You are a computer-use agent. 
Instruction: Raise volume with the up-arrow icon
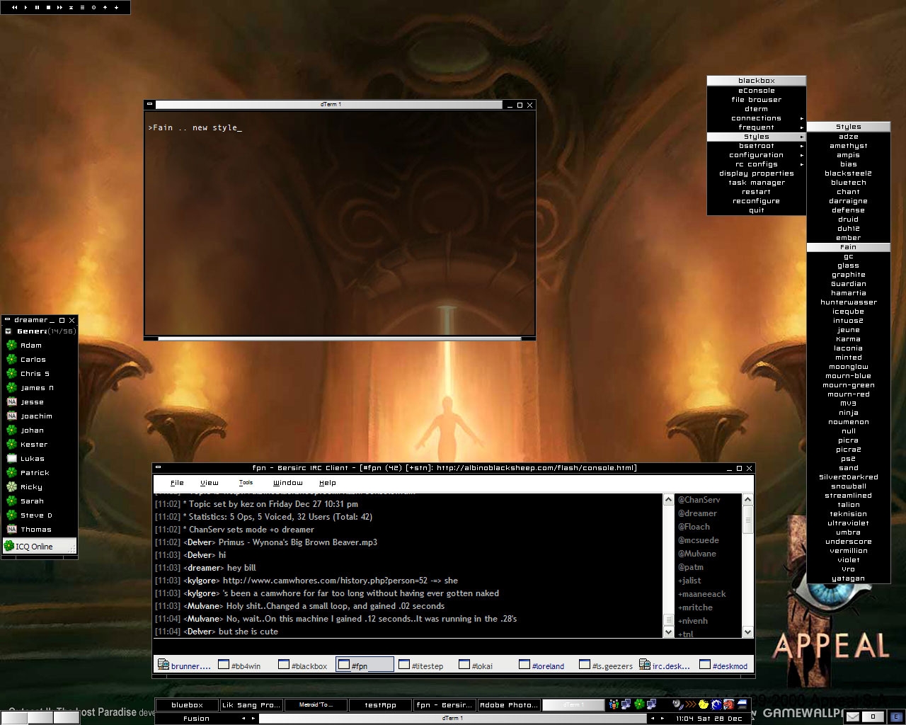[105, 7]
